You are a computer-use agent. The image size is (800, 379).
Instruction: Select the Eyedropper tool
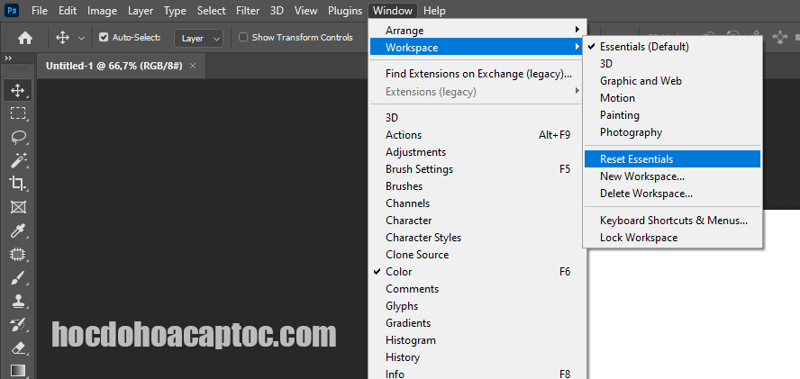[x=17, y=230]
